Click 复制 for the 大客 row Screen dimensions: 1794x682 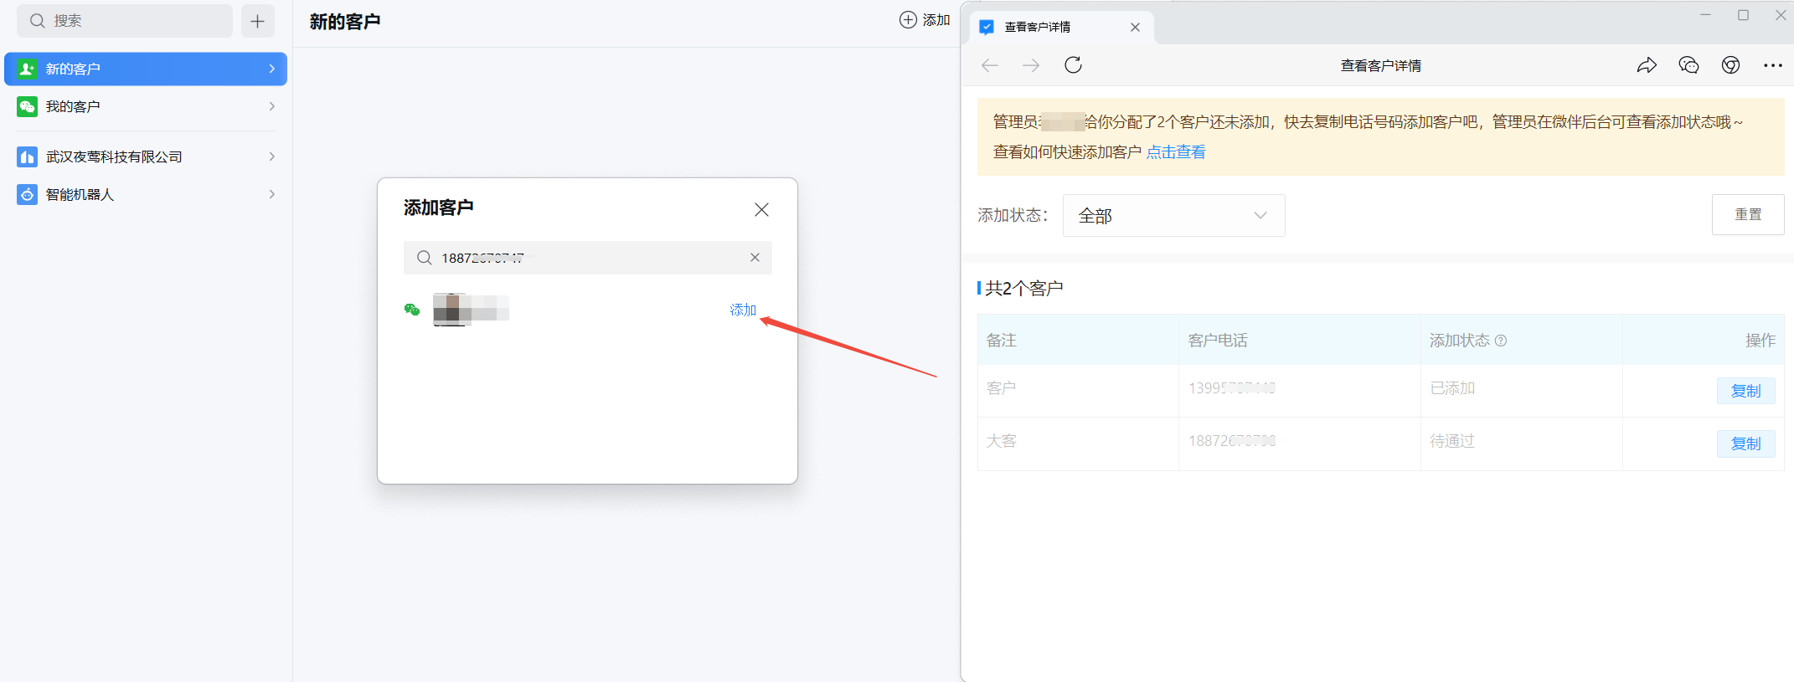click(x=1745, y=444)
